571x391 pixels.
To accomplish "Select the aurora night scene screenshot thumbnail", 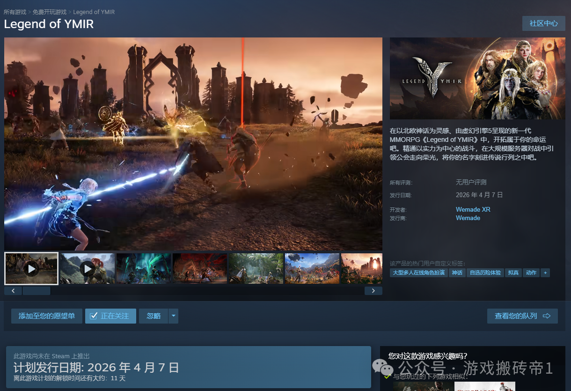I will point(144,269).
